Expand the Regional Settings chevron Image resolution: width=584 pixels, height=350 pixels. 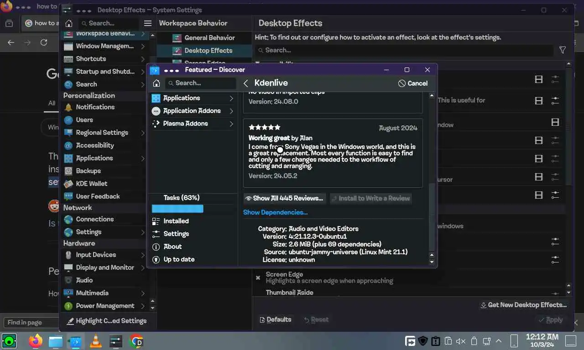[x=143, y=133]
